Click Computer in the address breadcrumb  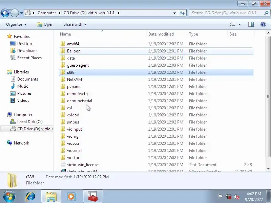pyautogui.click(x=47, y=13)
